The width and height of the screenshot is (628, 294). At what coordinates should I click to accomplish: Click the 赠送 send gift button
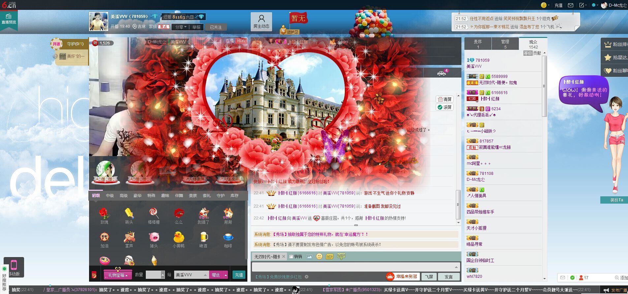tap(216, 275)
